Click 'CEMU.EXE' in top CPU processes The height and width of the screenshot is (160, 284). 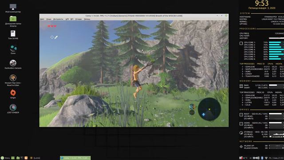pyautogui.click(x=250, y=67)
